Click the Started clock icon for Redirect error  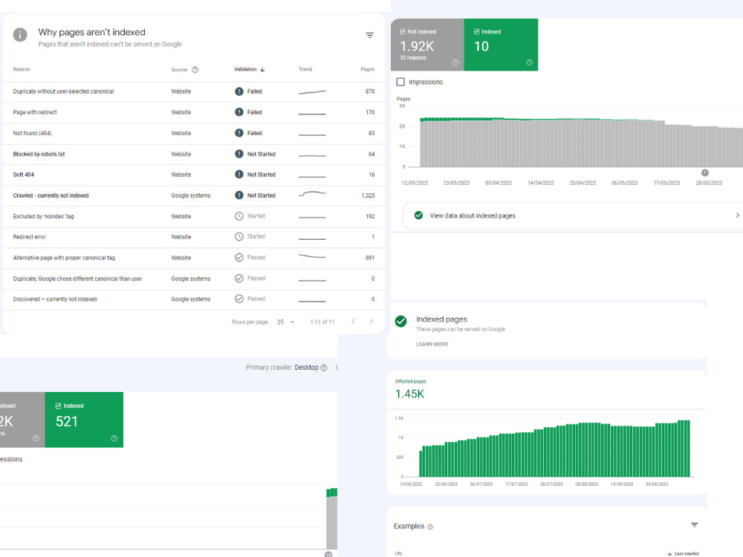pyautogui.click(x=239, y=236)
